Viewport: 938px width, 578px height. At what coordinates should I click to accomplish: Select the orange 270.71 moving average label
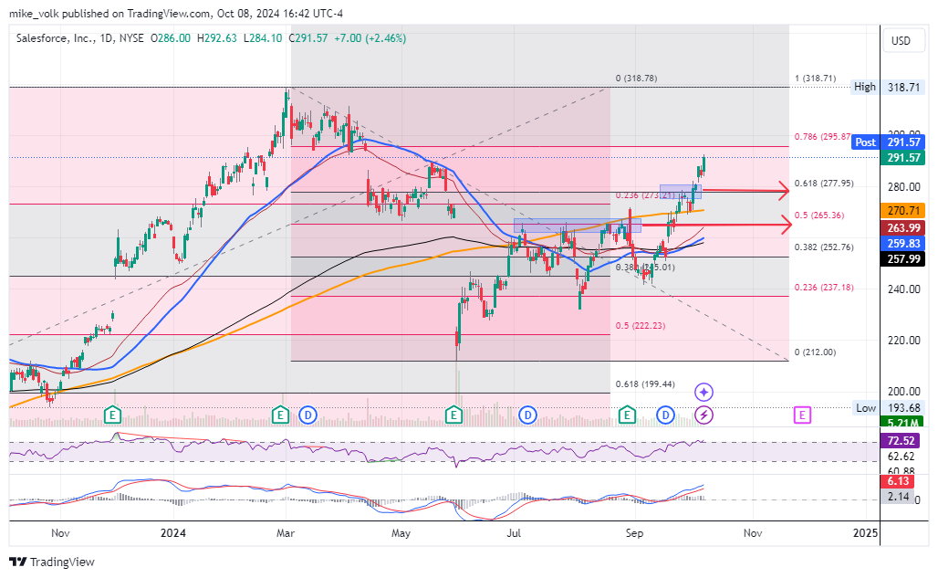[x=903, y=211]
